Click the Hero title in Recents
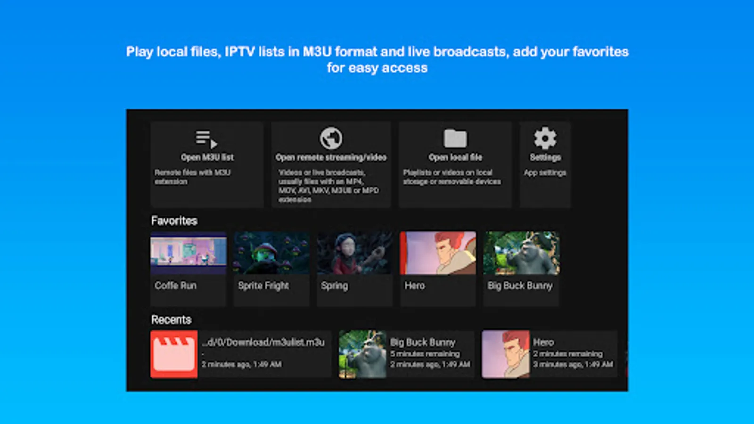The height and width of the screenshot is (424, 754). click(x=543, y=342)
